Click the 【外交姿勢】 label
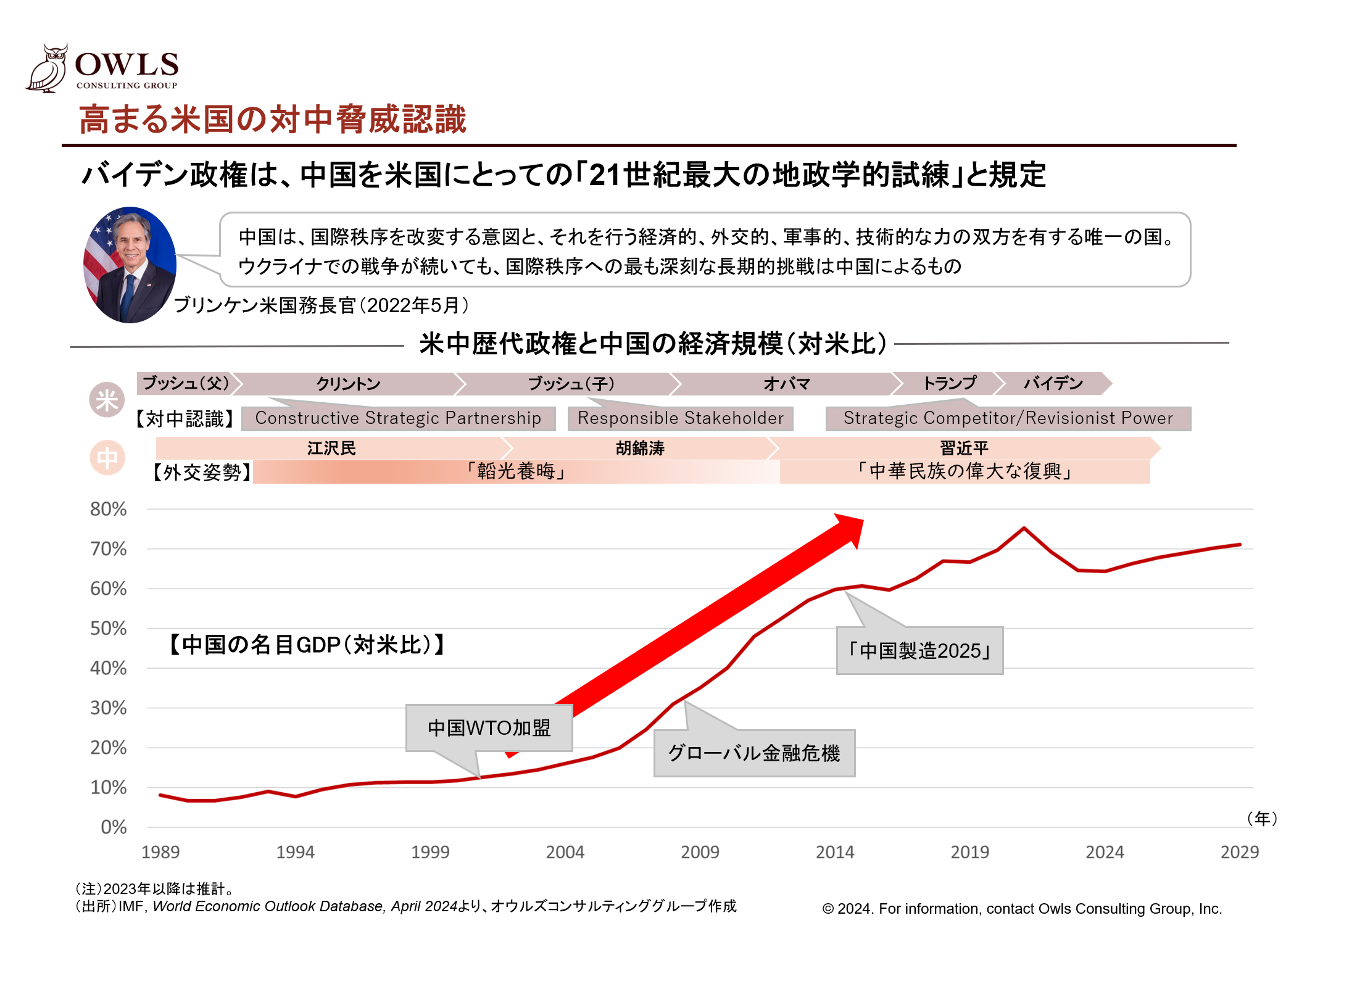This screenshot has height=997, width=1365. tap(202, 473)
